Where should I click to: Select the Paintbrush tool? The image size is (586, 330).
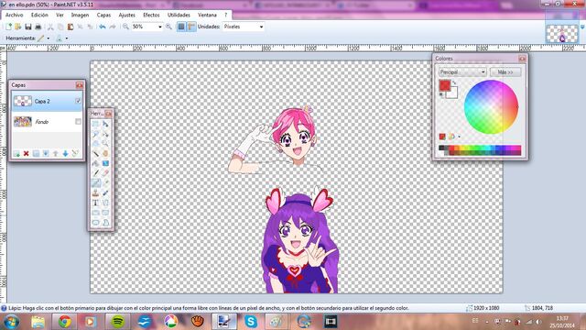(x=95, y=173)
